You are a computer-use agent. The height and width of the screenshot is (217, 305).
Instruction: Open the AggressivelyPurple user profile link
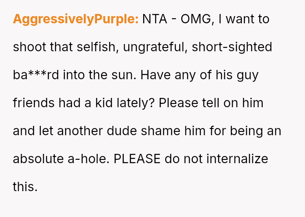click(76, 19)
